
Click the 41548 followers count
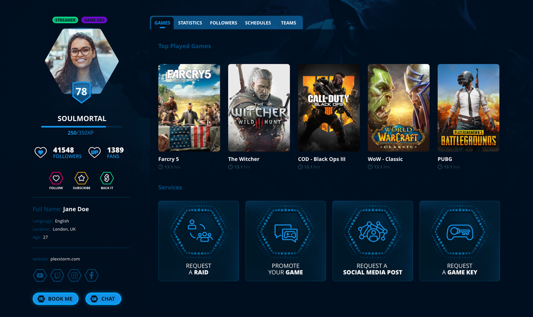tap(64, 150)
